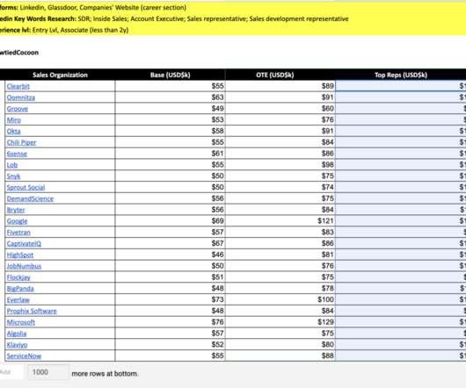Select the Sales Organization header cell
Screen dimensions: 466x388
point(60,75)
